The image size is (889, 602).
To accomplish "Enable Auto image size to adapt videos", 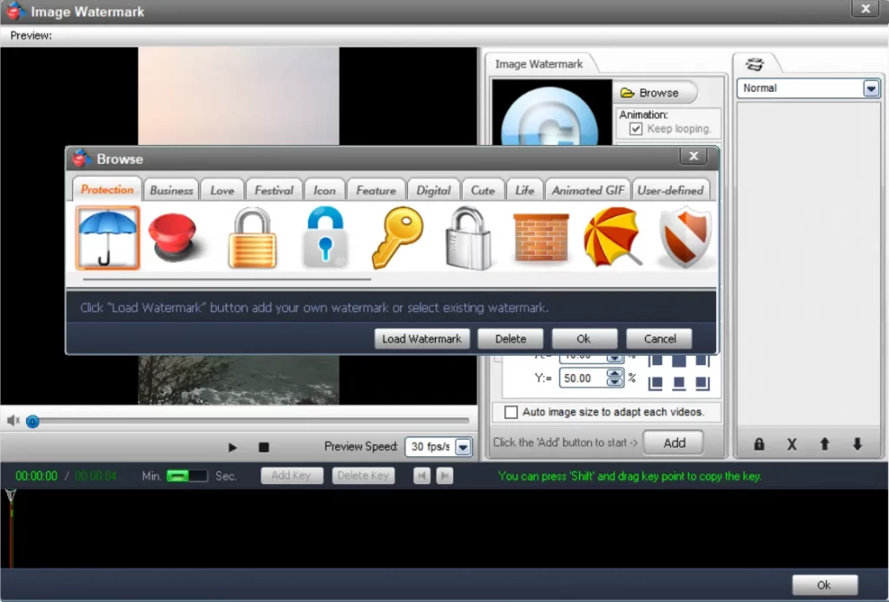I will point(510,412).
